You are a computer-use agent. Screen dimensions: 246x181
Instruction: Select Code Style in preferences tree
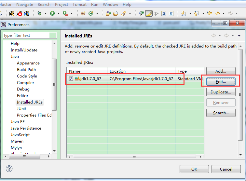click(x=27, y=76)
